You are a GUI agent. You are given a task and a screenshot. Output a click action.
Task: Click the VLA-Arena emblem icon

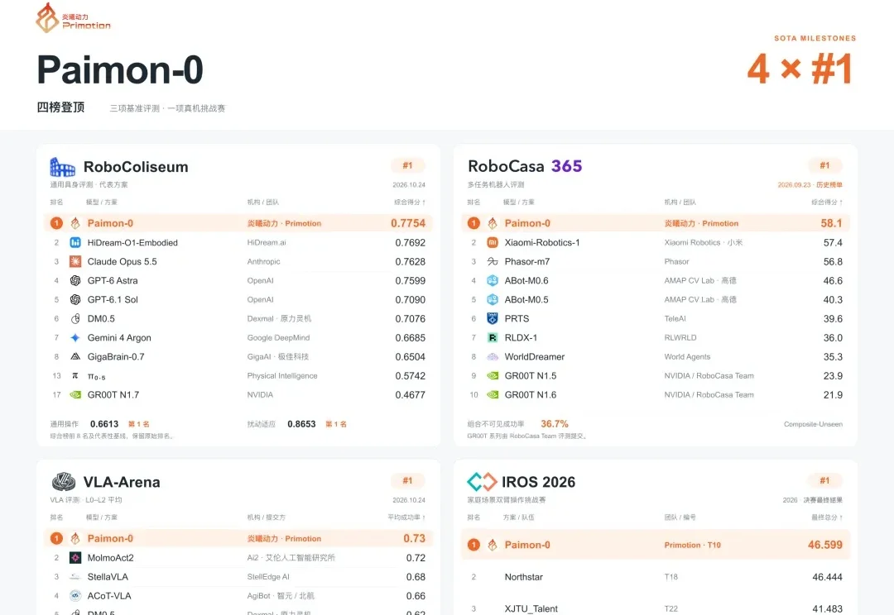click(63, 482)
